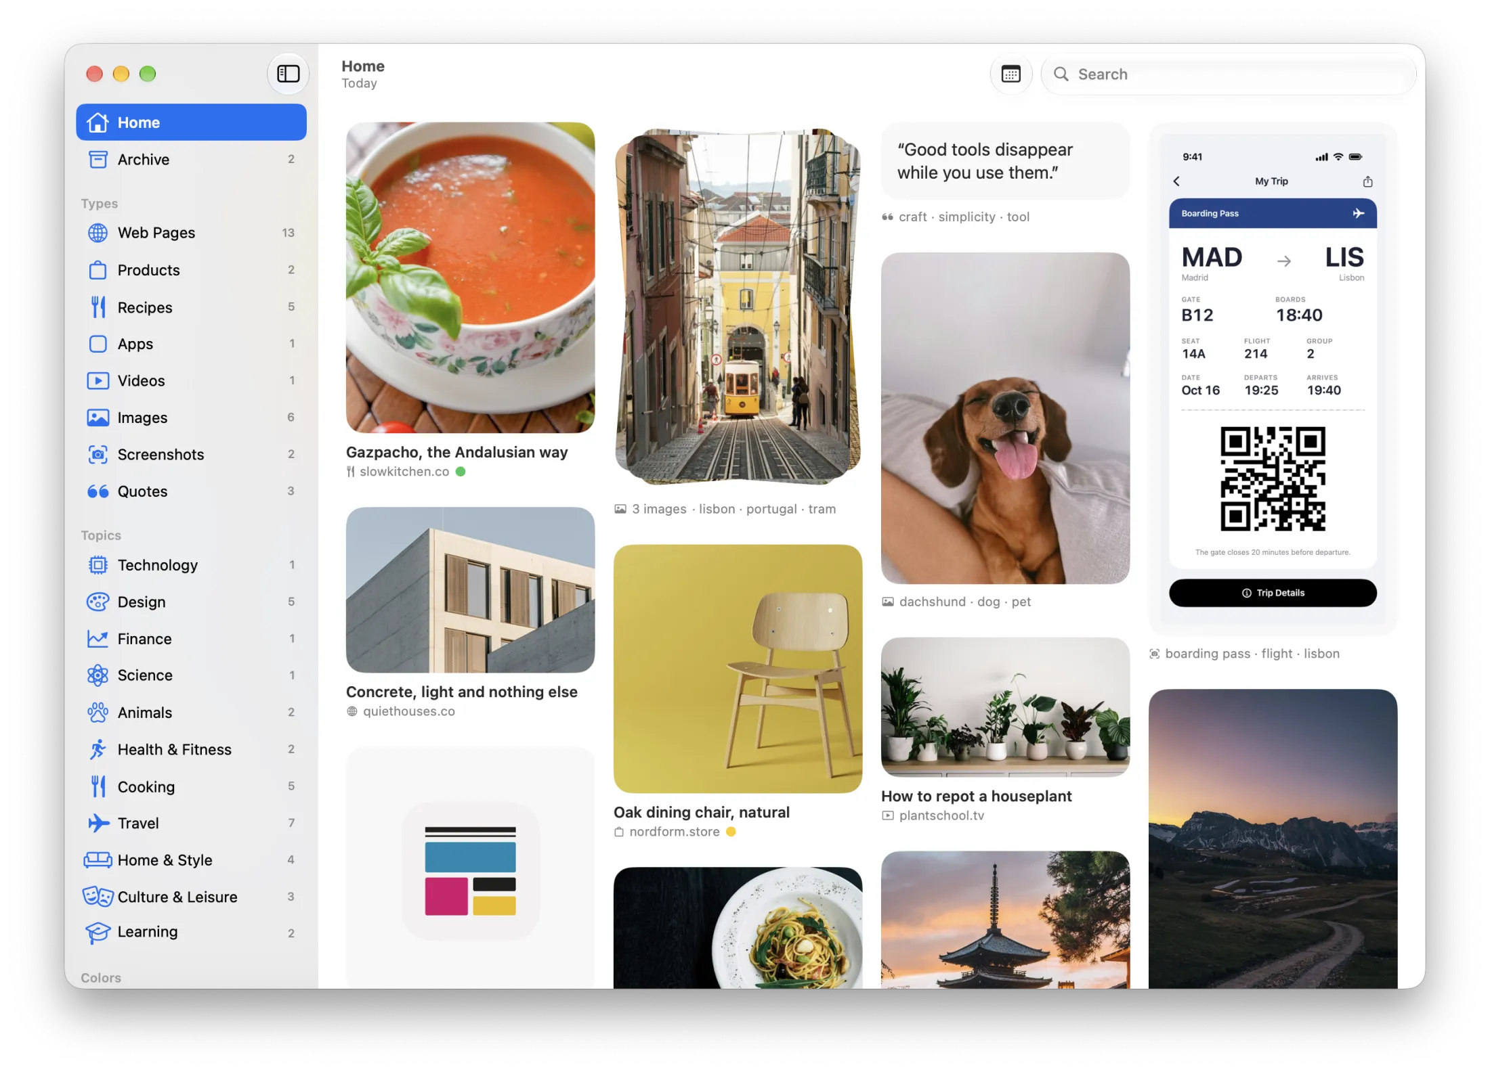Open the colorful layout app card
This screenshot has width=1490, height=1074.
tap(470, 868)
